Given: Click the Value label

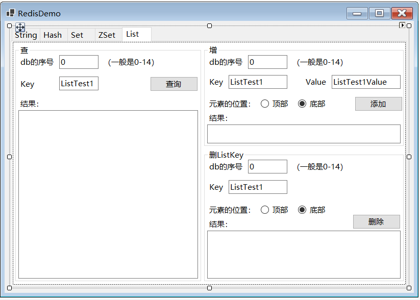Looking at the screenshot, I should 316,82.
